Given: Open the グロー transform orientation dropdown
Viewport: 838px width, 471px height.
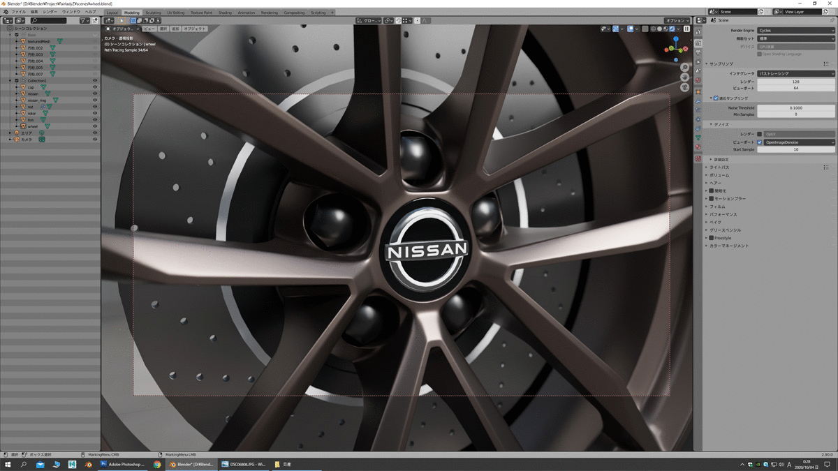Looking at the screenshot, I should [x=369, y=21].
